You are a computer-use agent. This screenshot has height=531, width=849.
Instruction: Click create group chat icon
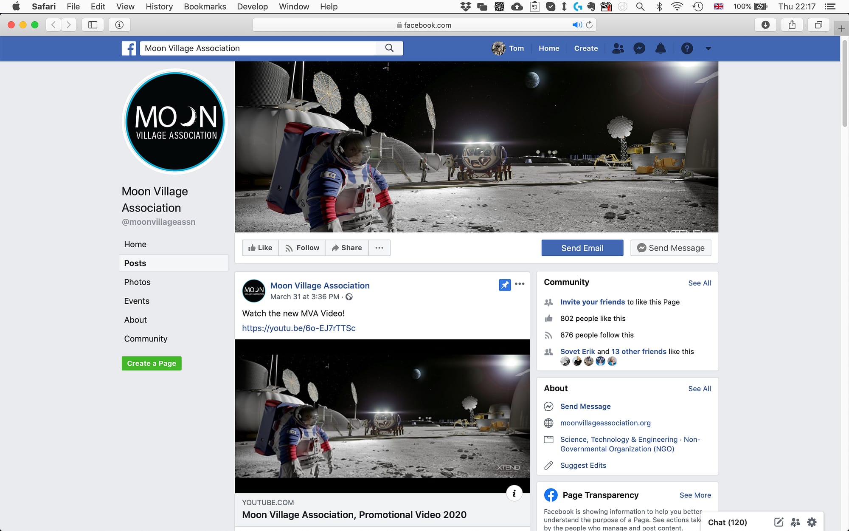pyautogui.click(x=795, y=522)
